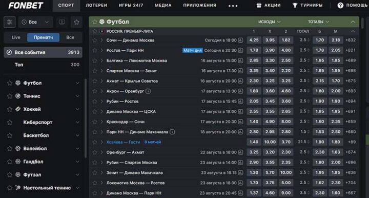
Task: Expand the Гандбол sidebar category chevron
Action: pos(77,162)
